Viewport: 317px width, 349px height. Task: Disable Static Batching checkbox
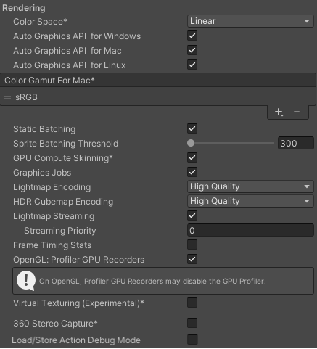click(x=192, y=128)
